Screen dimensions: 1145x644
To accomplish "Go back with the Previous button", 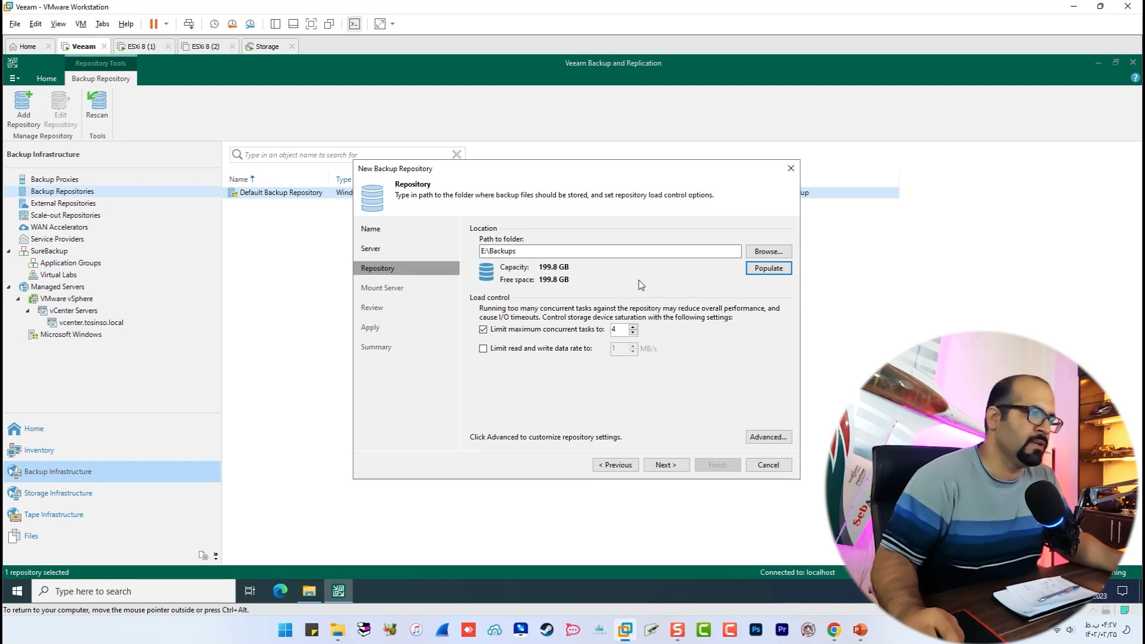I will 615,465.
